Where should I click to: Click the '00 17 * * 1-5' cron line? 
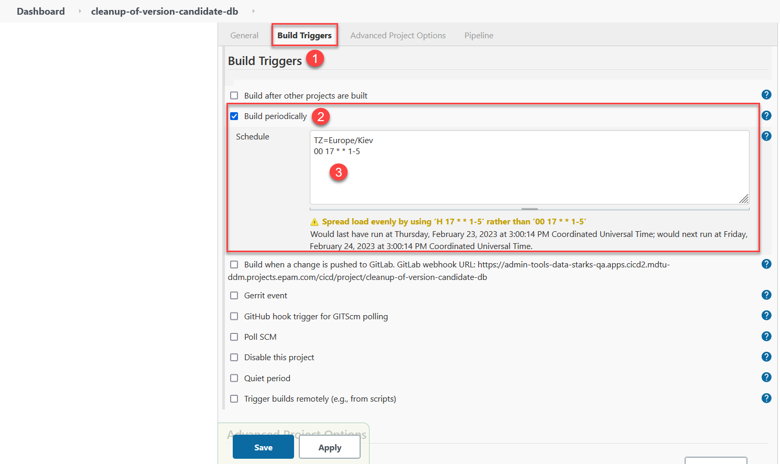point(337,152)
